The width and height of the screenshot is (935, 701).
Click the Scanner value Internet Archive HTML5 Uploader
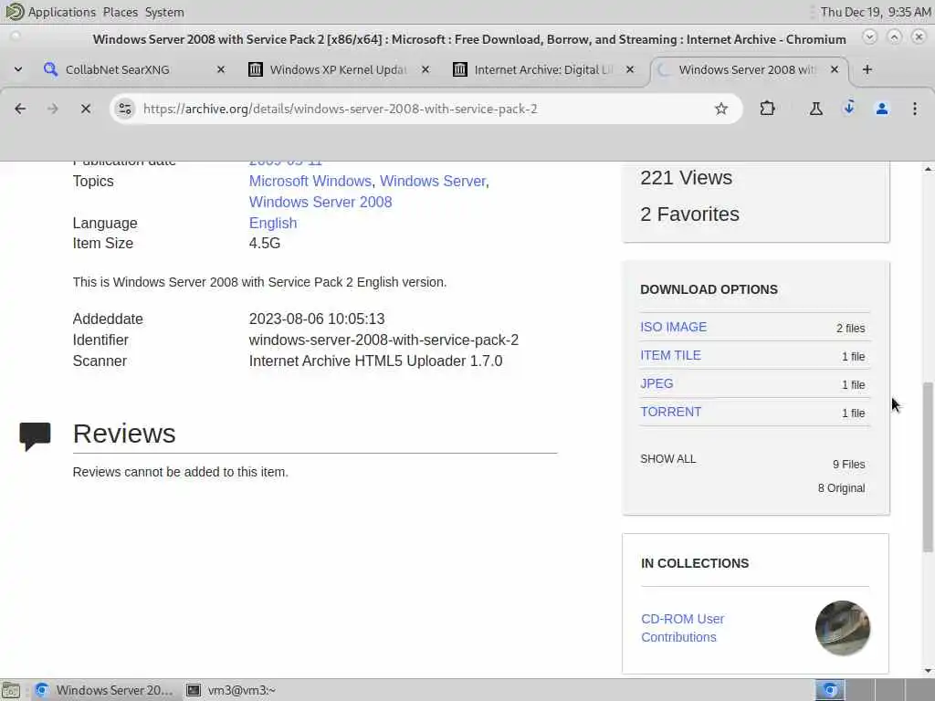click(x=375, y=361)
